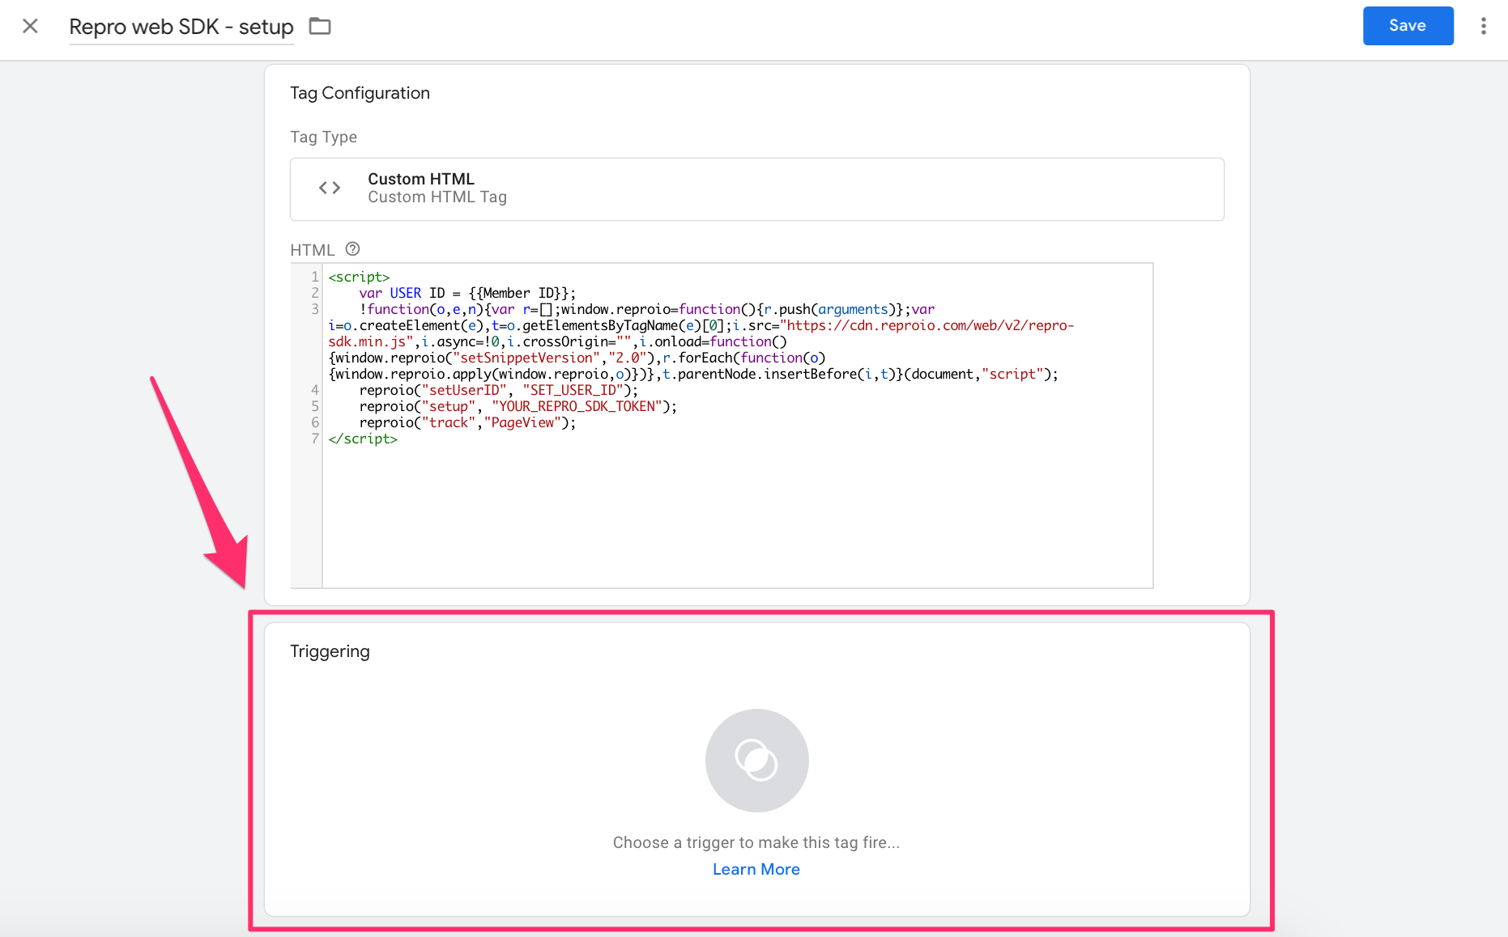Select the Custom HTML tag type box

[x=756, y=189]
